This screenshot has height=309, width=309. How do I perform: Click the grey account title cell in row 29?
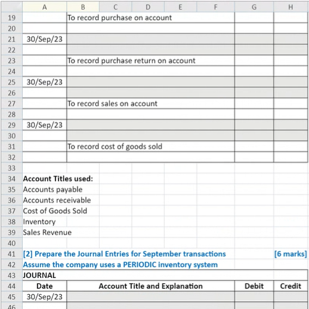click(x=150, y=125)
